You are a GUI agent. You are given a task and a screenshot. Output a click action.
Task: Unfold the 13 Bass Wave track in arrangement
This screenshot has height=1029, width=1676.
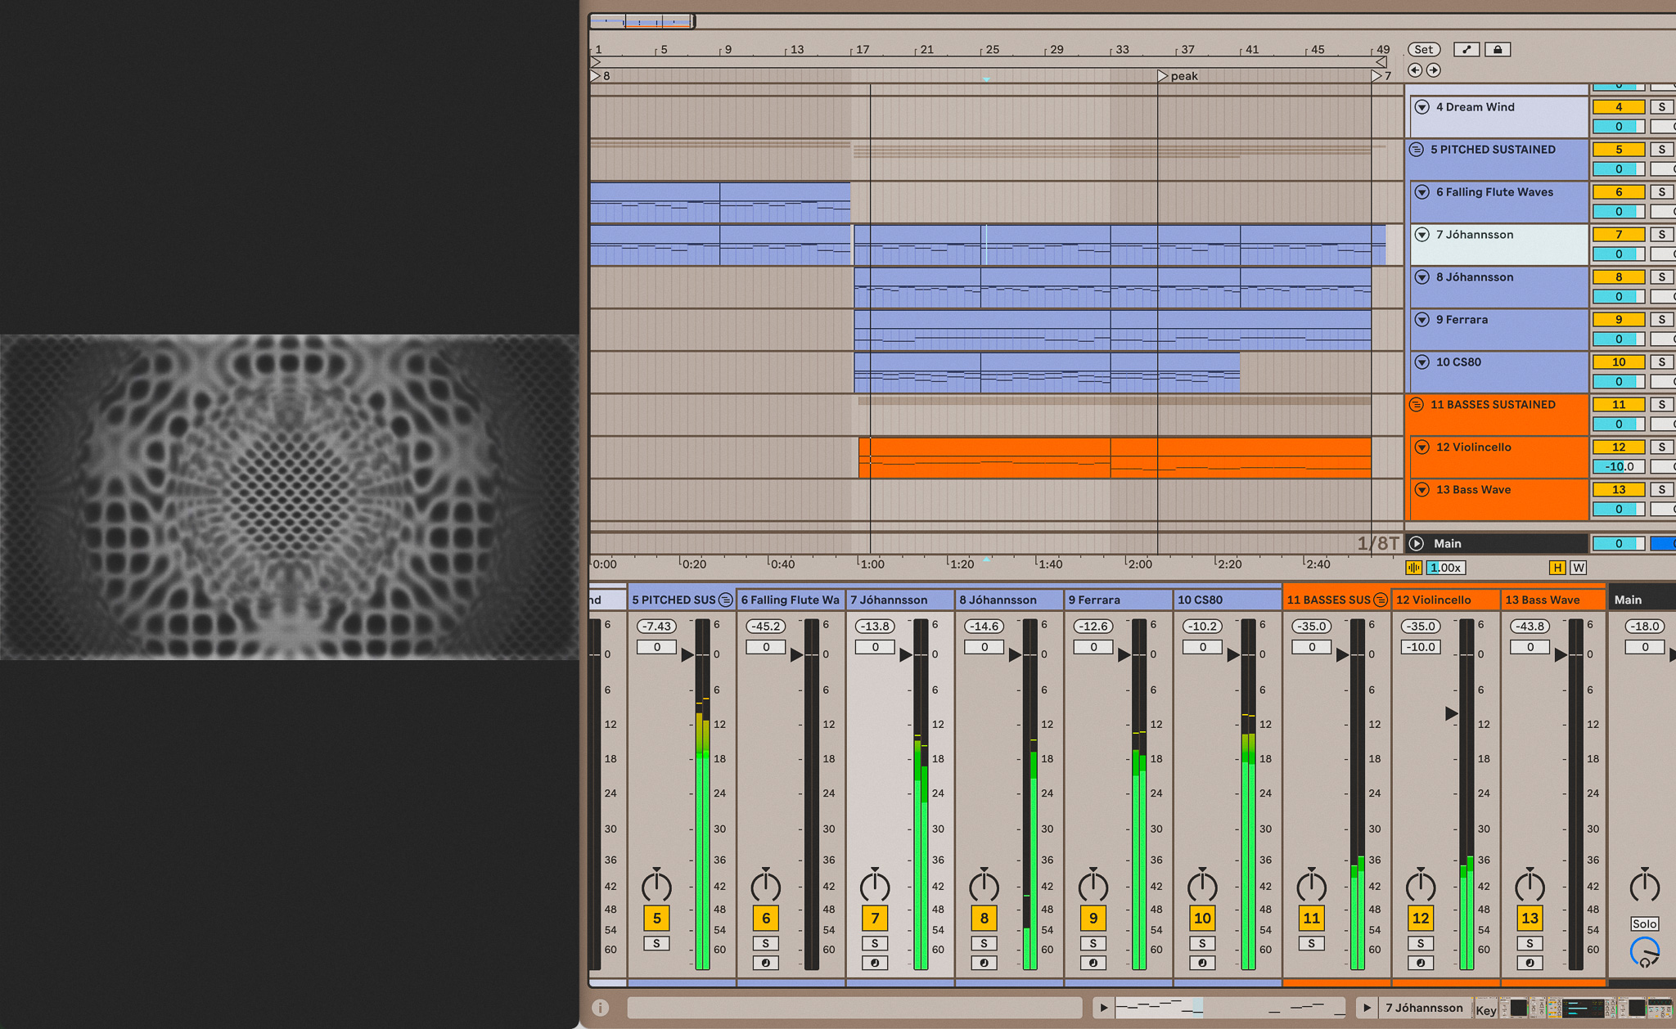tap(1422, 490)
